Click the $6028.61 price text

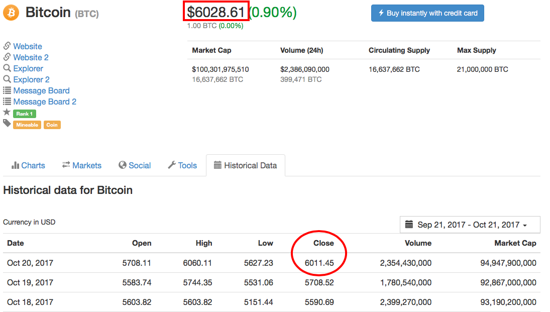215,12
